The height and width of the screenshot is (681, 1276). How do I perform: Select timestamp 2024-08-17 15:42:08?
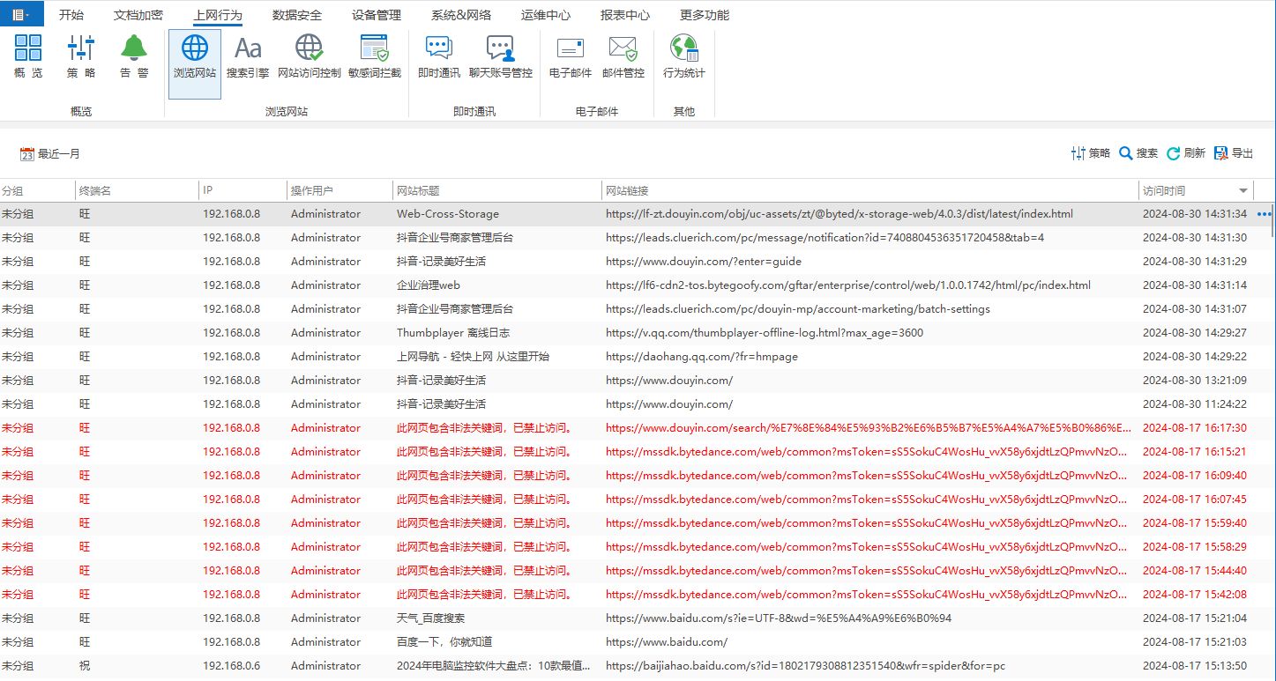coord(1195,595)
